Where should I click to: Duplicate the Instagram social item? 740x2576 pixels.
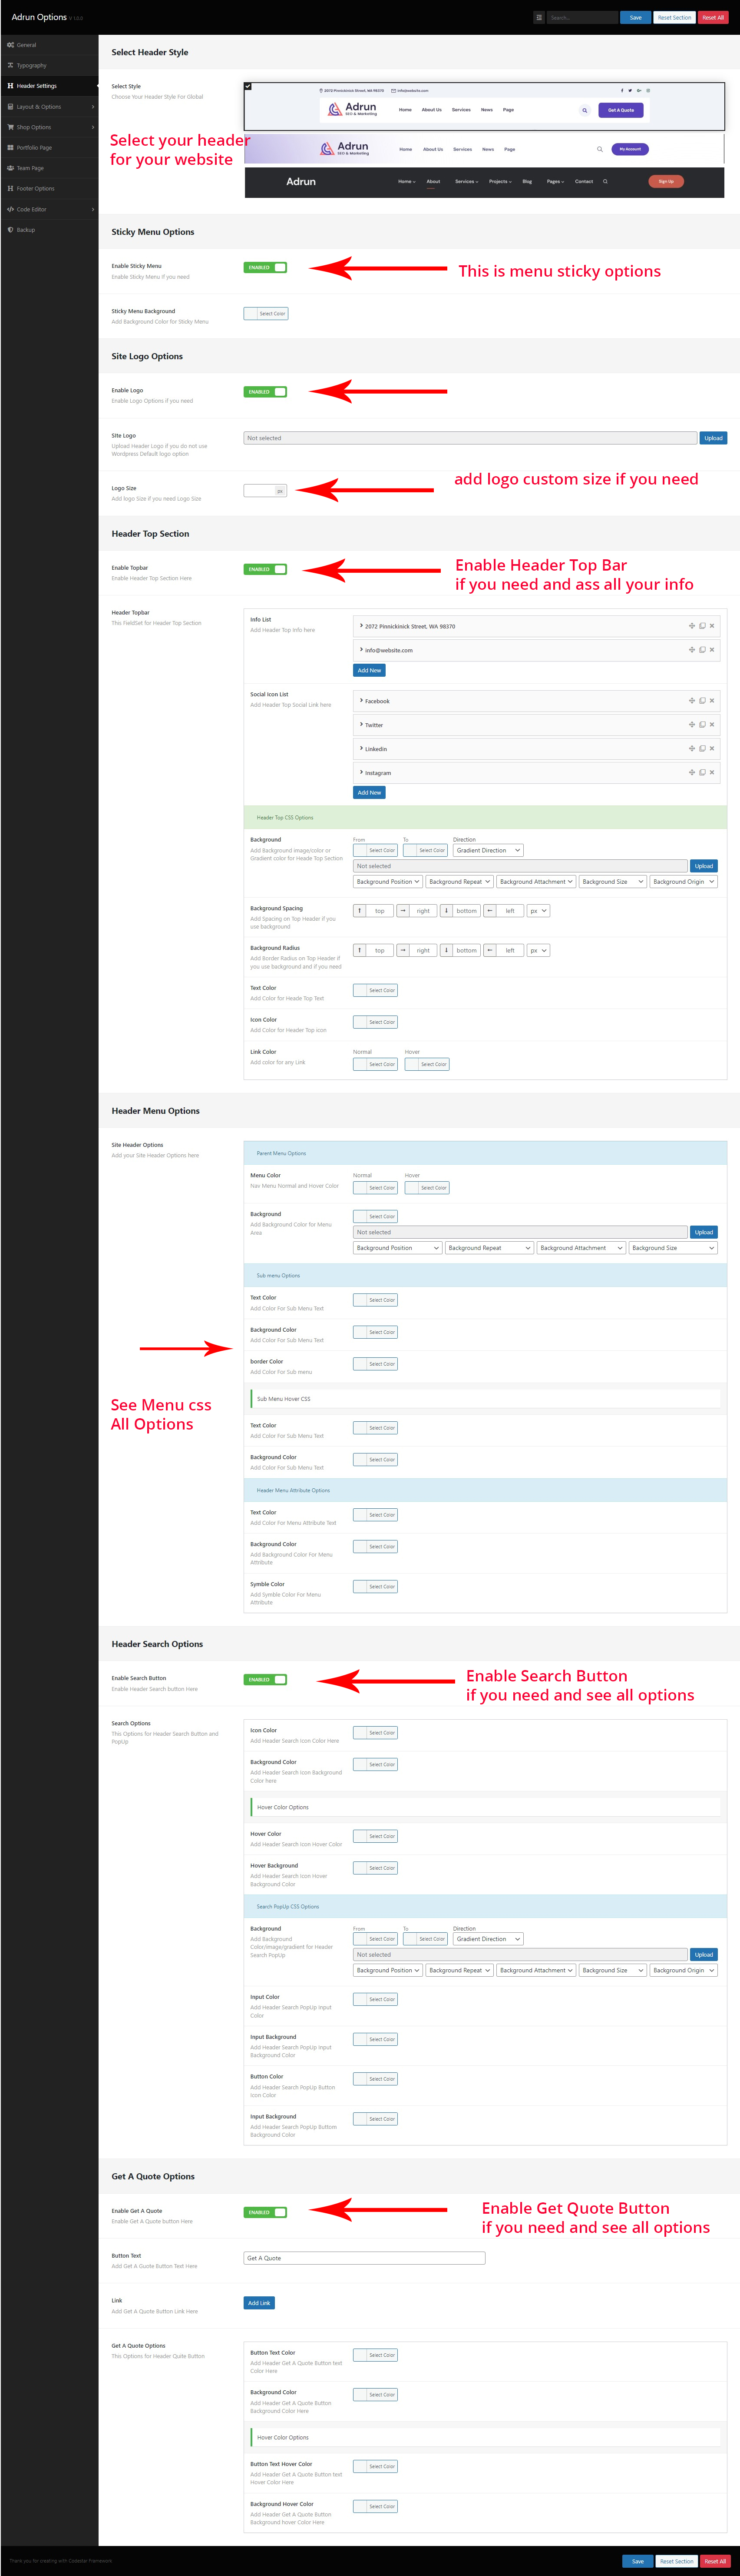tap(702, 773)
